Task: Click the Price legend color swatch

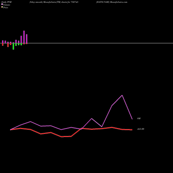Action: pos(2,7)
